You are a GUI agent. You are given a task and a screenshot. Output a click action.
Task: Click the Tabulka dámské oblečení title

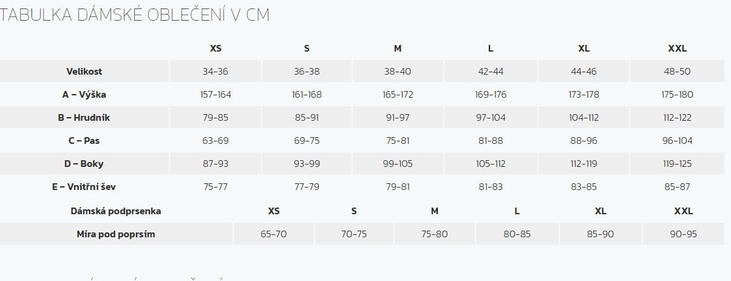(135, 16)
